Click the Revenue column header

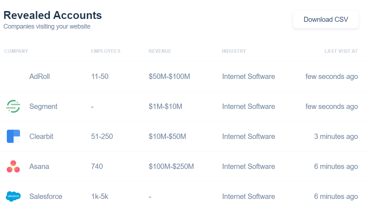point(160,51)
